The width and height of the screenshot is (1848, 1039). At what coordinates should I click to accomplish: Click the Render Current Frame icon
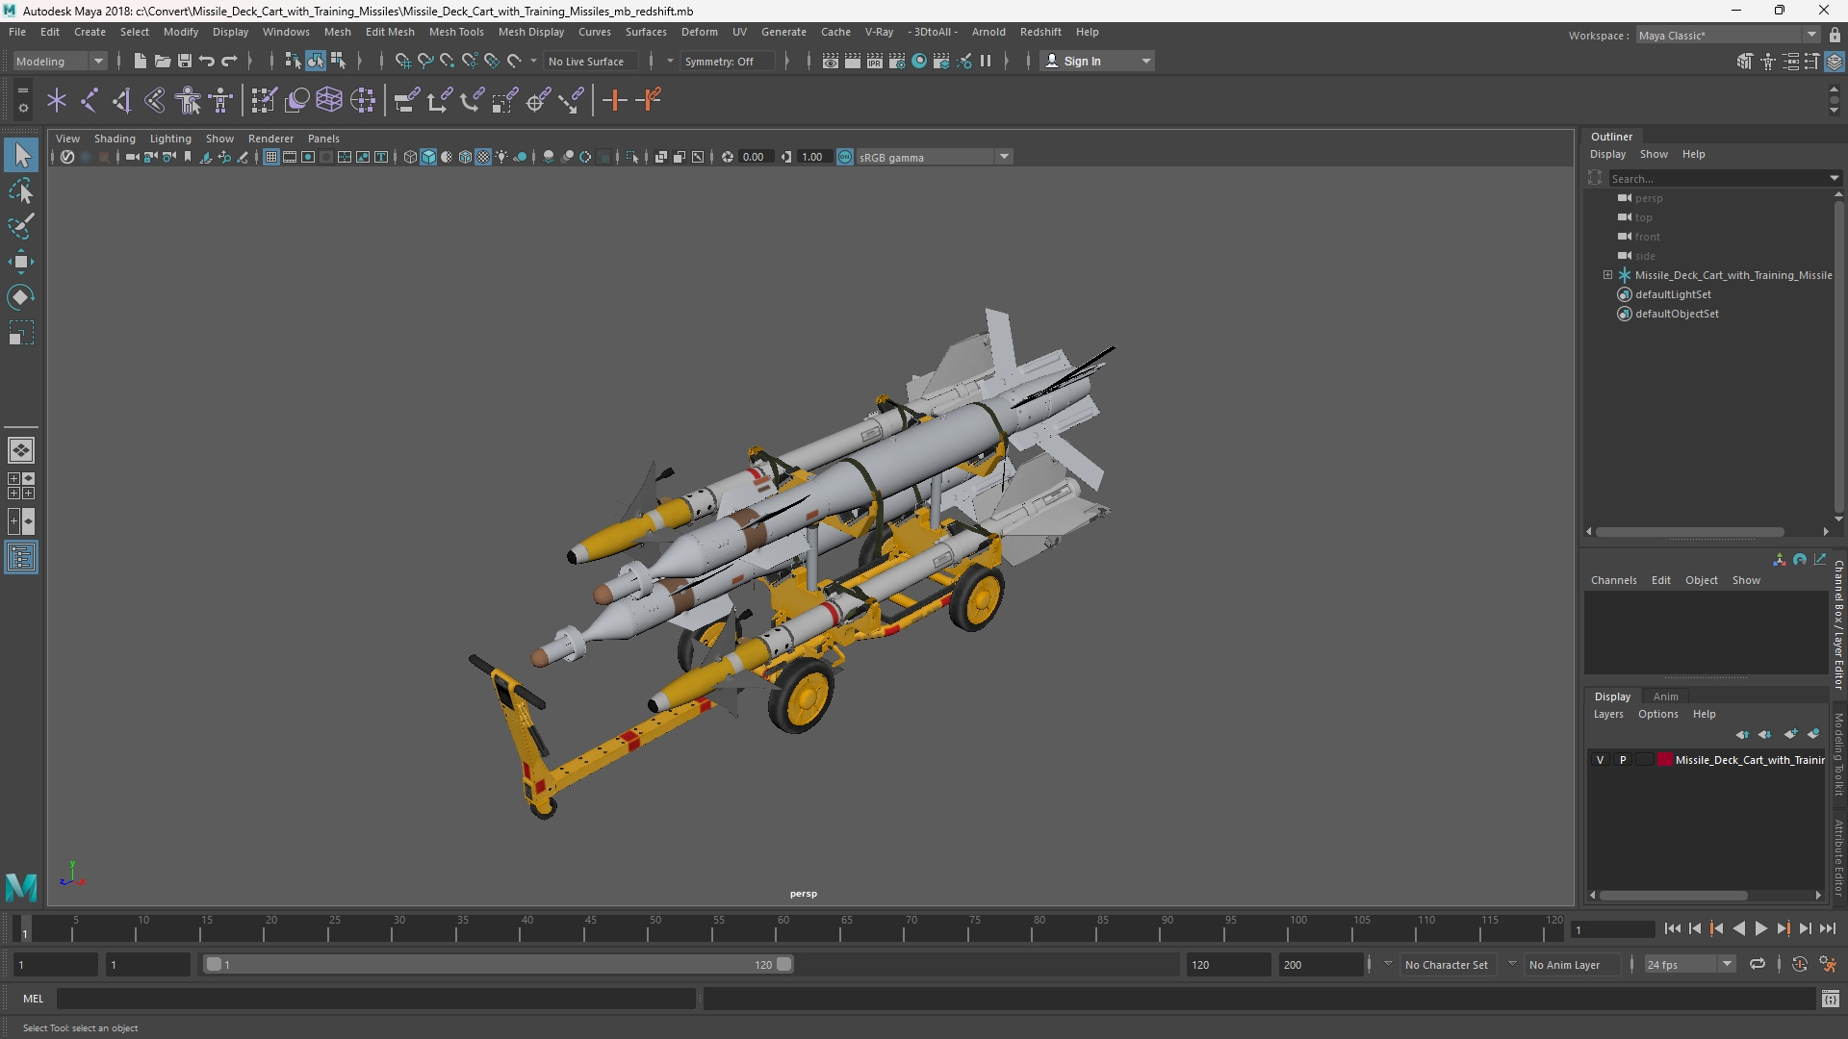[852, 61]
